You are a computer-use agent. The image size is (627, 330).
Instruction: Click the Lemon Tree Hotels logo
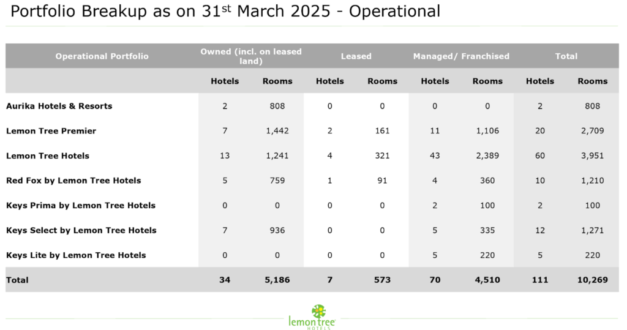(312, 317)
